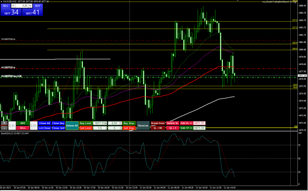308x191 pixels.
Task: Click the Edit TP >> button
Action: (x=186, y=128)
